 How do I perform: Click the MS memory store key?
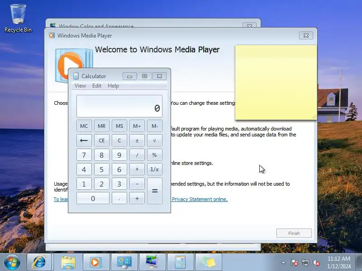119,126
